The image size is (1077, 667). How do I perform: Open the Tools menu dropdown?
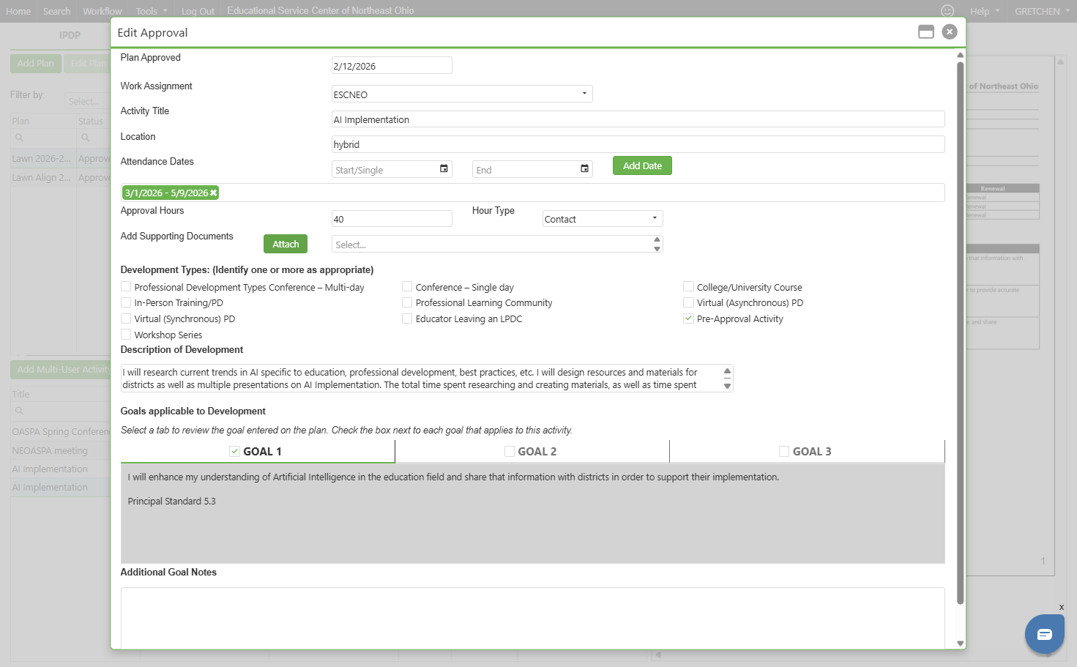[x=152, y=11]
